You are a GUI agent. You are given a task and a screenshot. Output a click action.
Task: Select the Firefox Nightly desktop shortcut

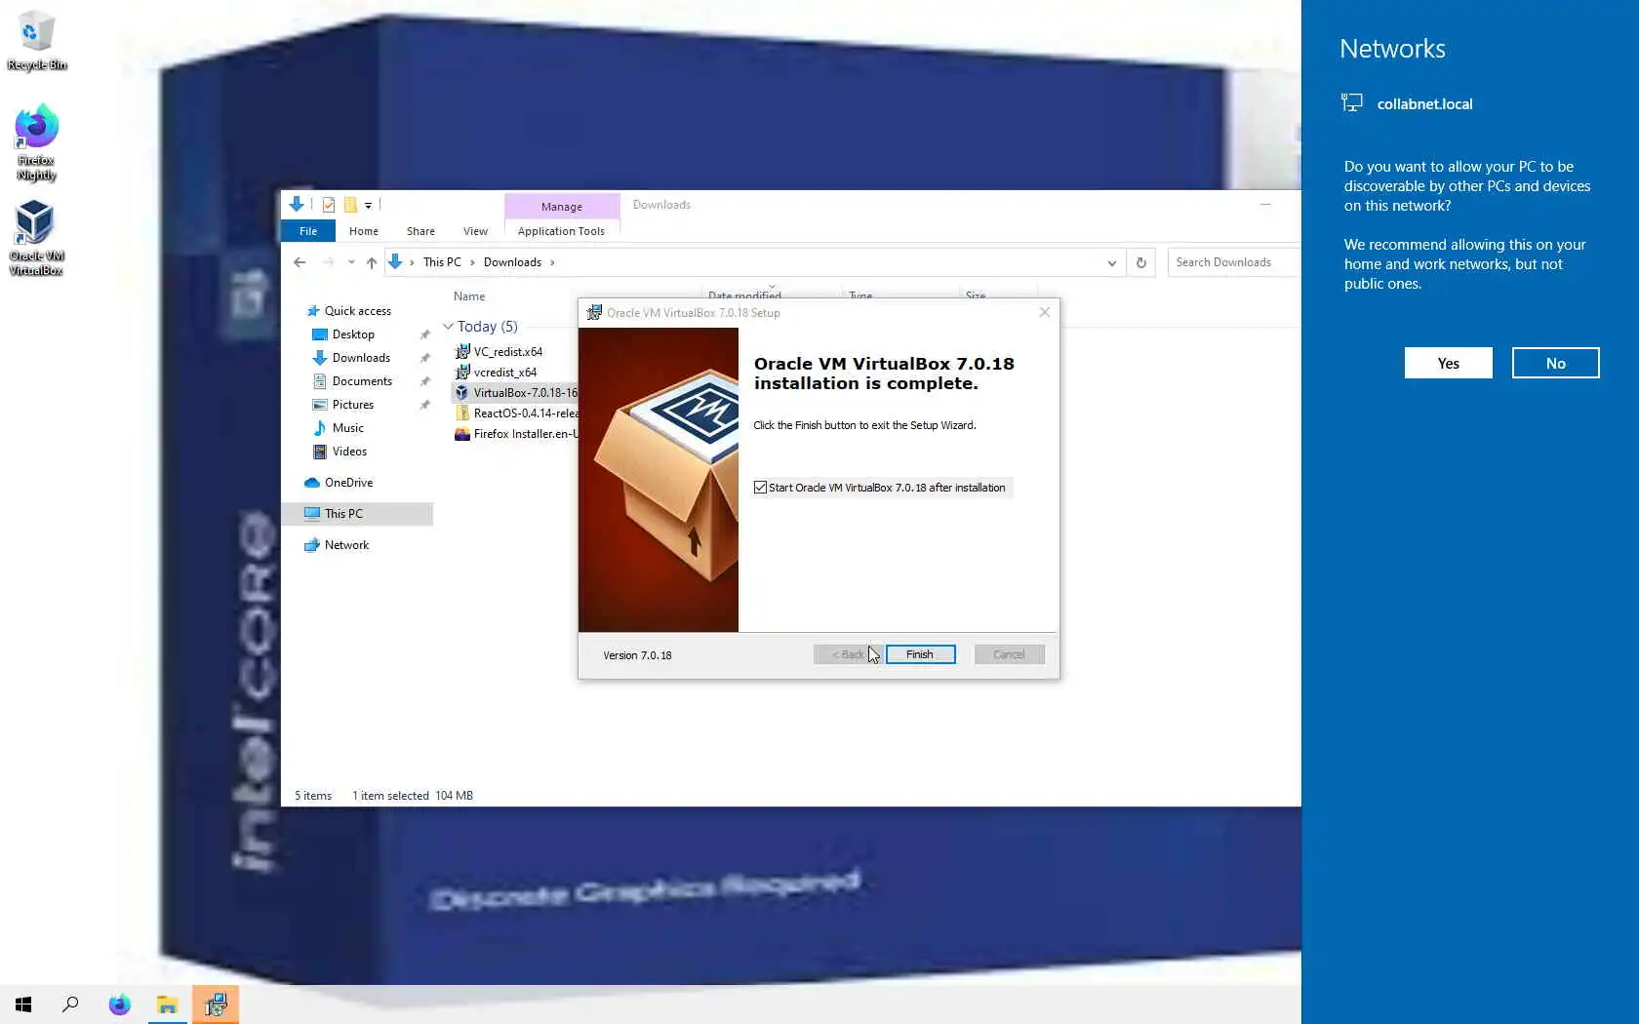point(36,142)
